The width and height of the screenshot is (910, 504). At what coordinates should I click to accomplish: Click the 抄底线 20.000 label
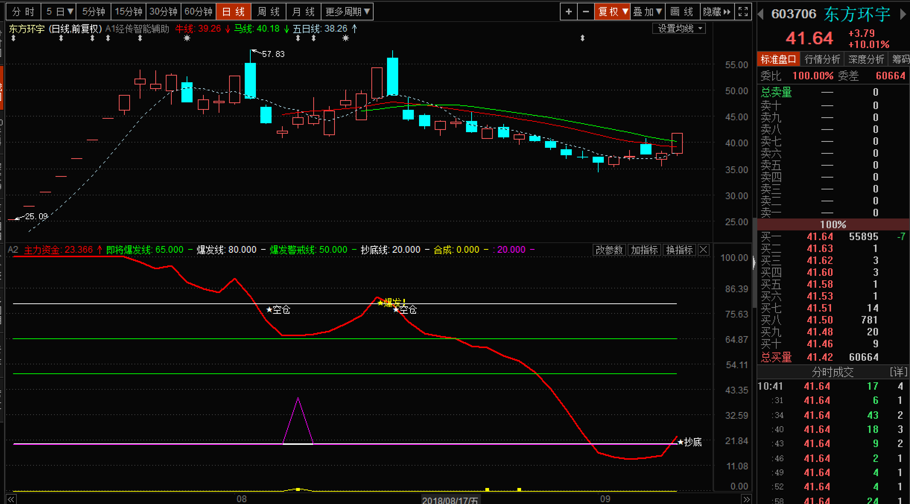tap(390, 250)
